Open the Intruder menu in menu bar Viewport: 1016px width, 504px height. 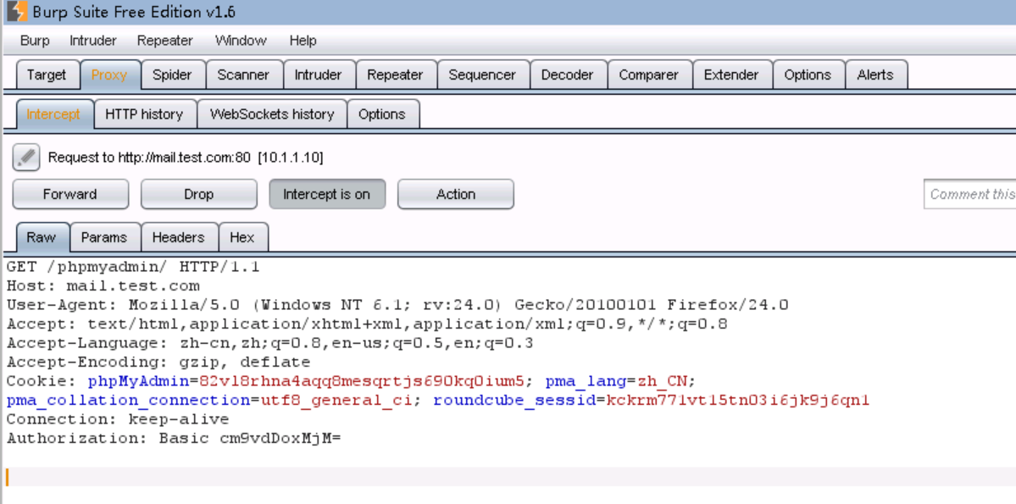coord(92,41)
